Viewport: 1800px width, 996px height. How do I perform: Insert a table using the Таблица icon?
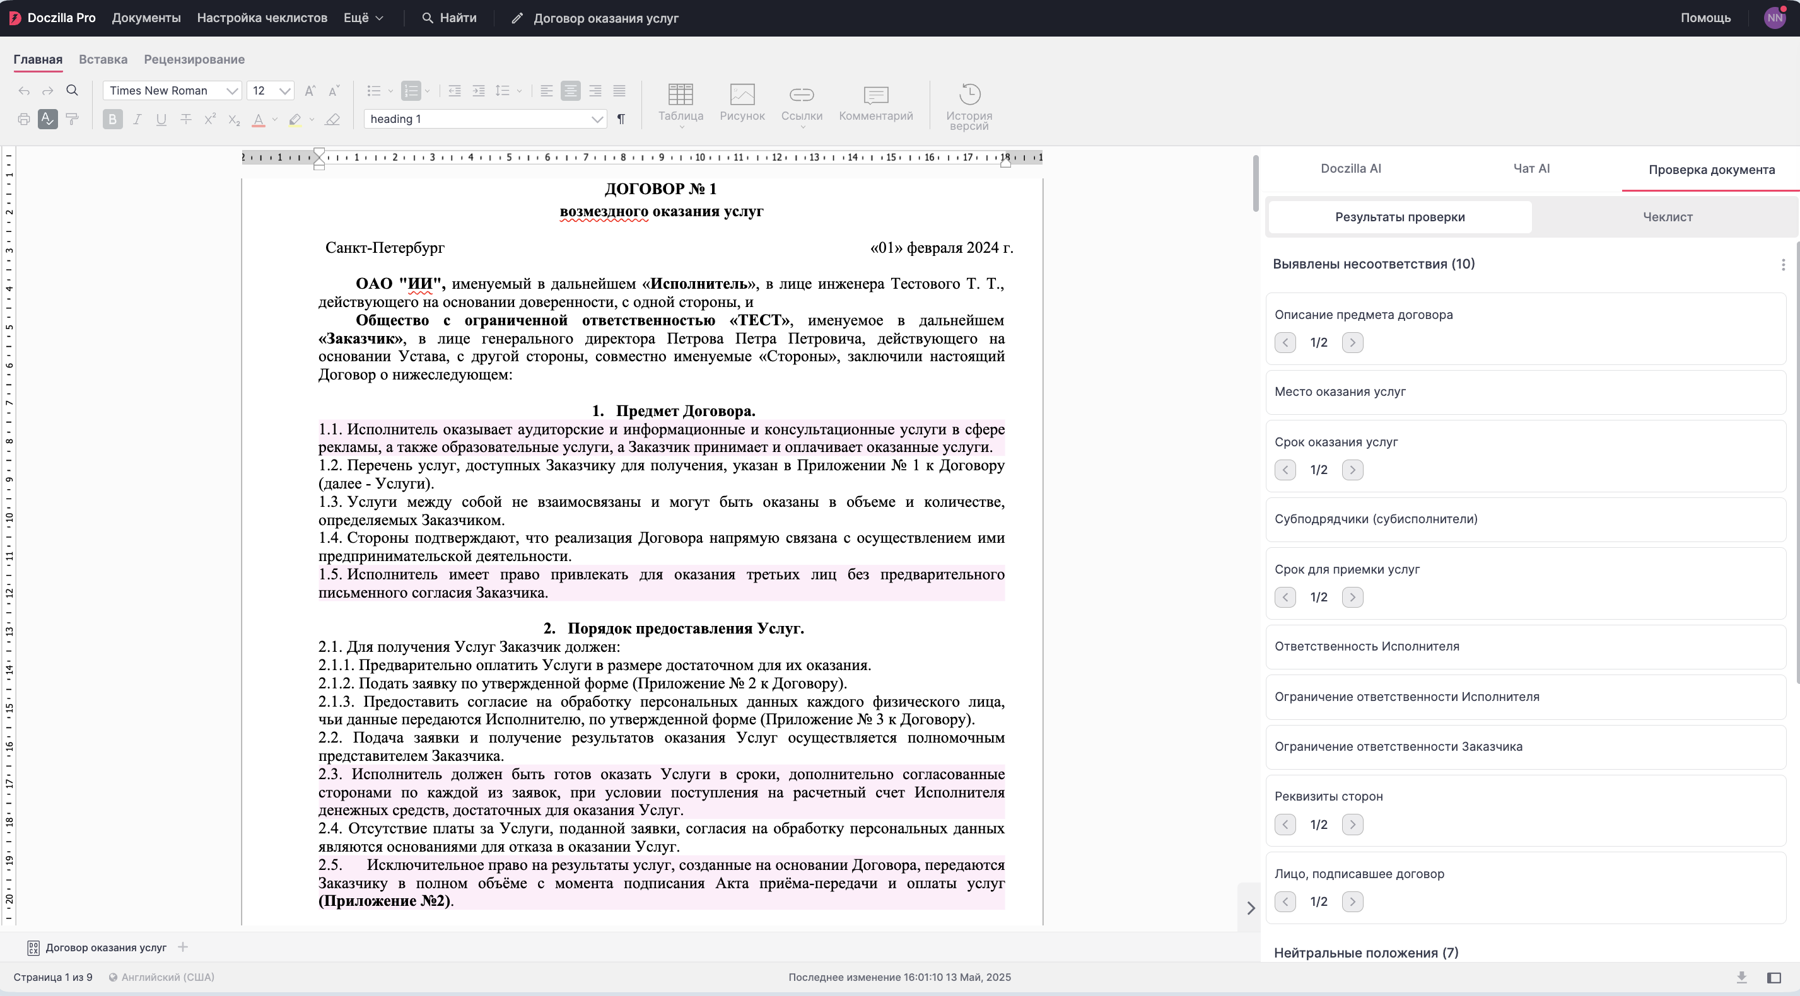click(x=680, y=102)
